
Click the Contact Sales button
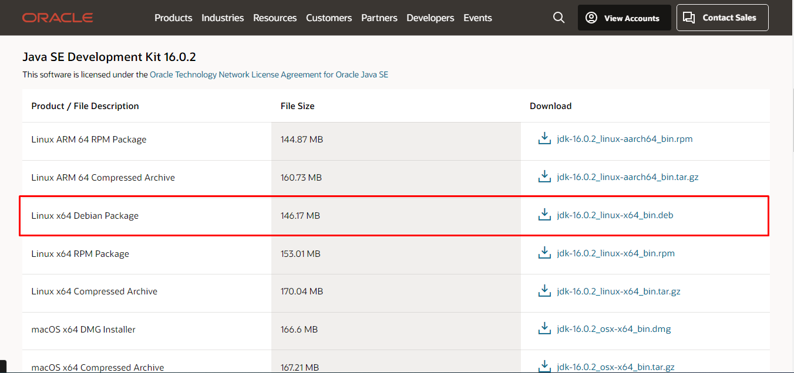(x=722, y=18)
